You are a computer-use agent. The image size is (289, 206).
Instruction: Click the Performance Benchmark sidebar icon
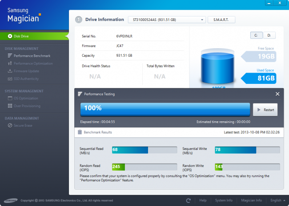click(10, 56)
